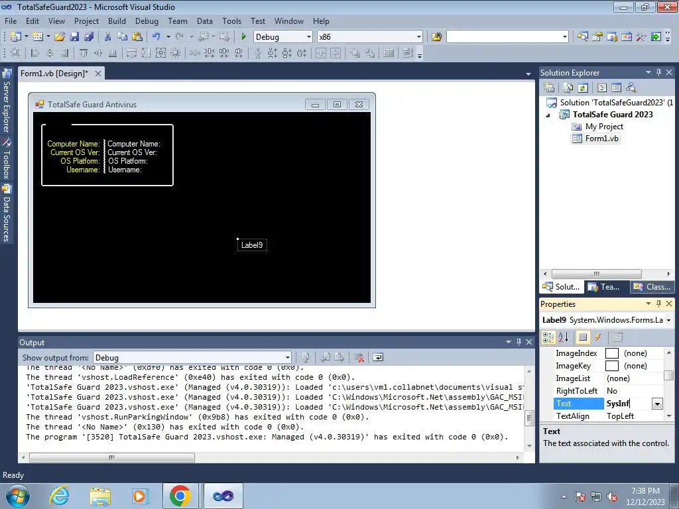Click the Align Lefts layout icon
This screenshot has height=509, width=679.
35,53
